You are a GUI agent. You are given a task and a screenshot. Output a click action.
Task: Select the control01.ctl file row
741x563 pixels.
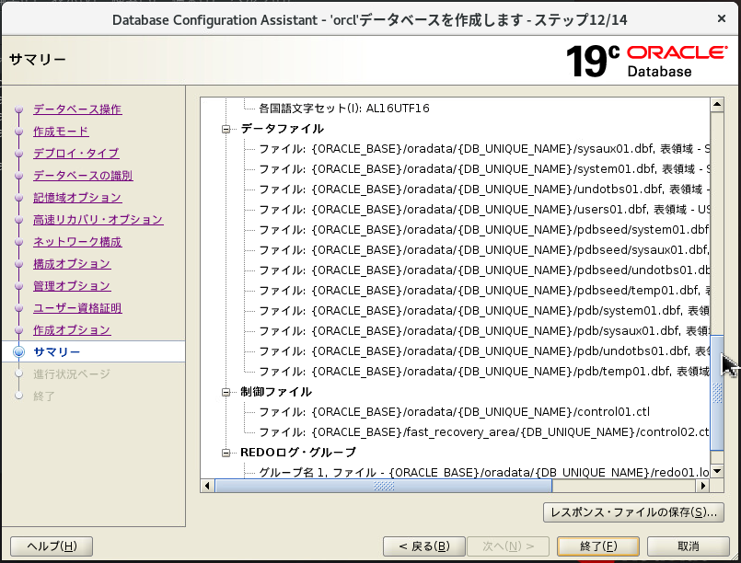pos(454,412)
